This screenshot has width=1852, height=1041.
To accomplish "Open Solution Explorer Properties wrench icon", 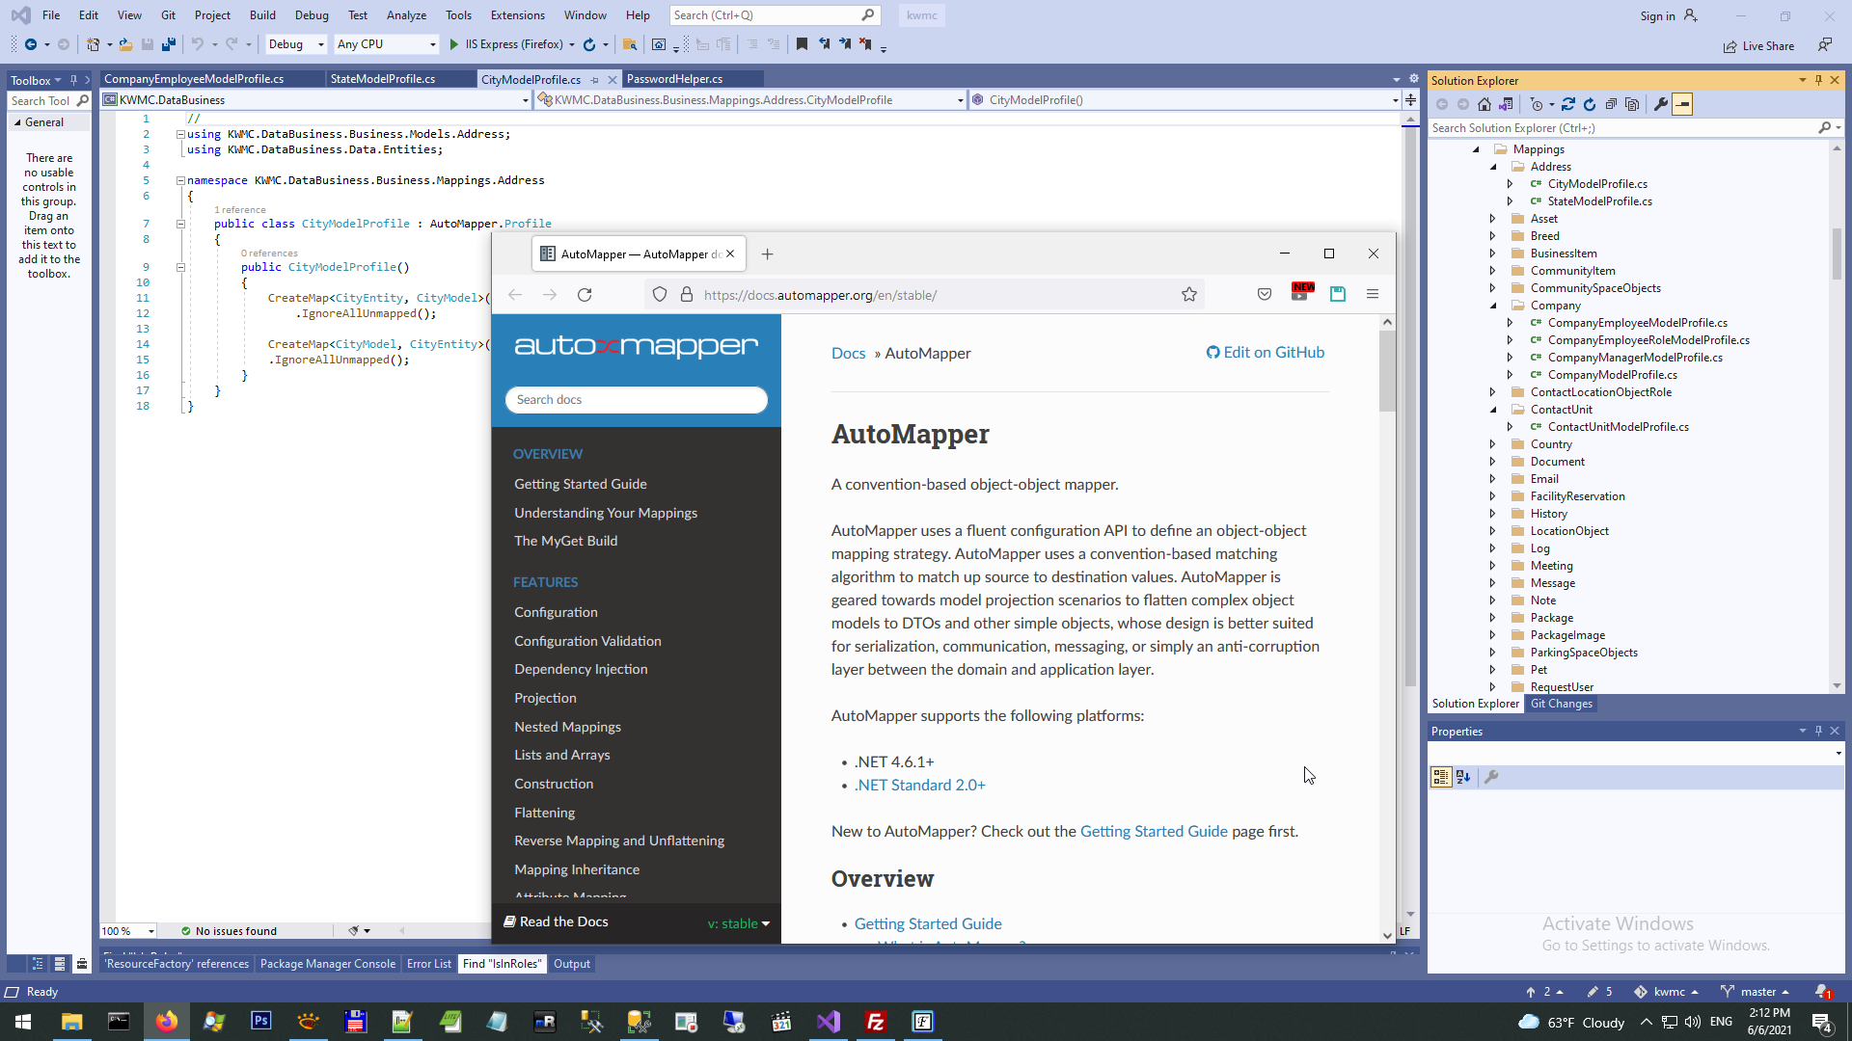I will (1661, 104).
